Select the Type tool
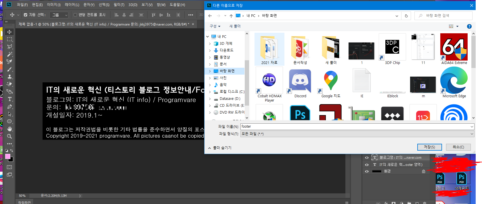Viewport: 482px width, 204px height. (9, 99)
